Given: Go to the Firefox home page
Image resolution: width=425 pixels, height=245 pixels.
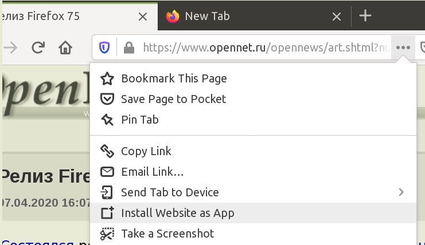Looking at the screenshot, I should 65,48.
